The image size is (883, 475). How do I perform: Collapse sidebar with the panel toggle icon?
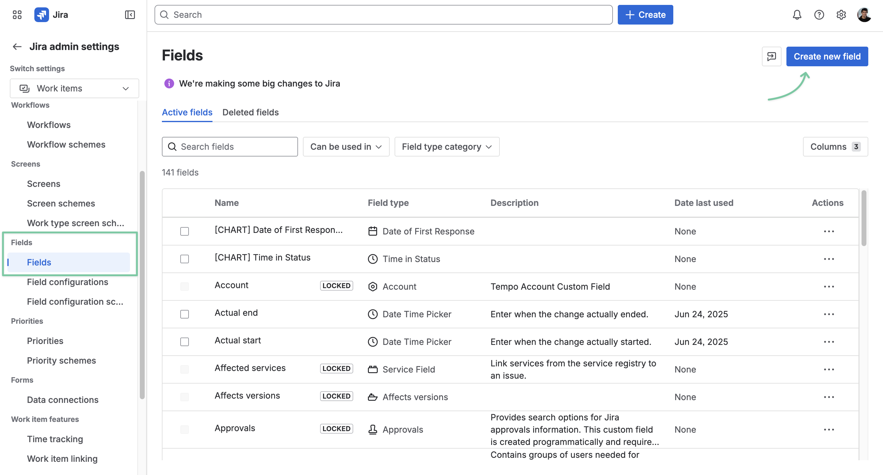tap(130, 15)
